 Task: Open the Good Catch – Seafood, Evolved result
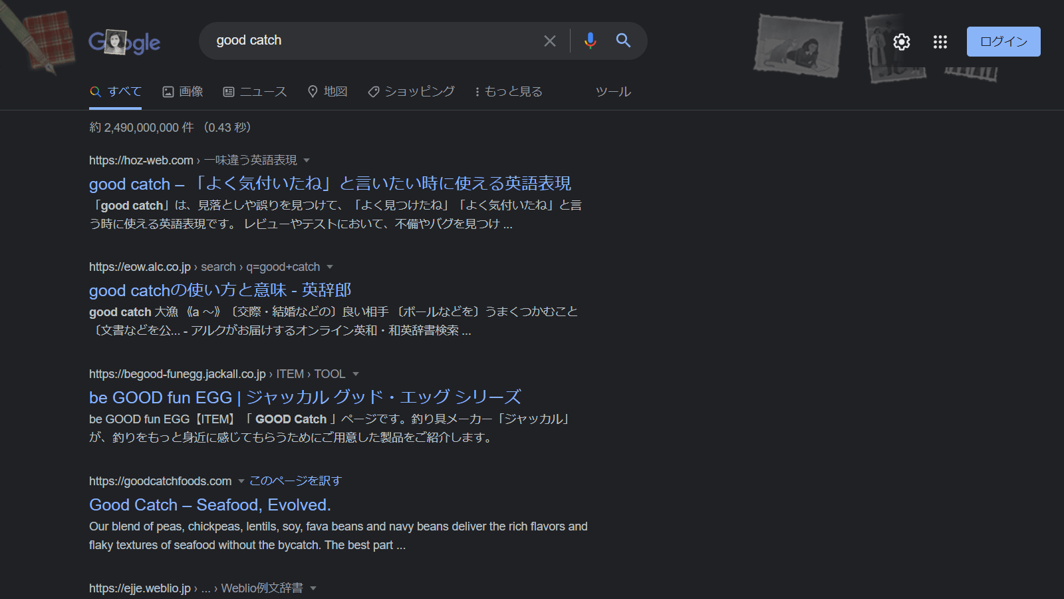click(209, 505)
